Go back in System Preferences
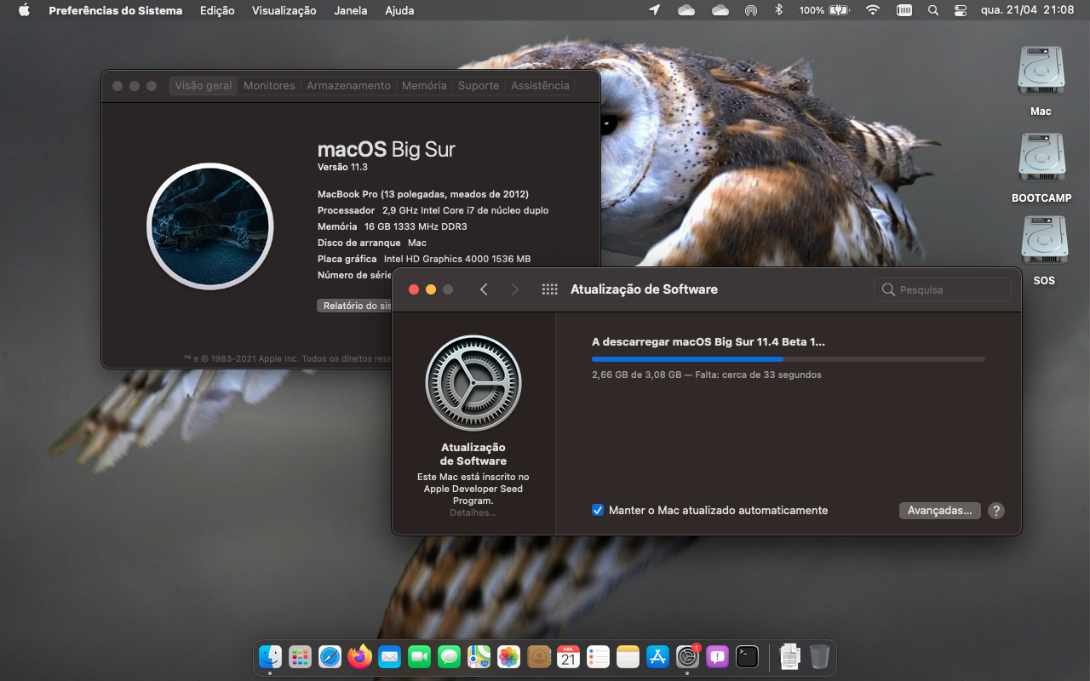The width and height of the screenshot is (1090, 681). click(484, 289)
